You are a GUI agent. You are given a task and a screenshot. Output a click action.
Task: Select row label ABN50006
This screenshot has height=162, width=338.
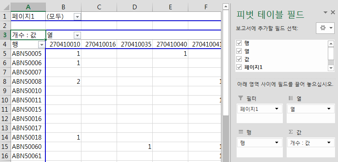[28, 63]
